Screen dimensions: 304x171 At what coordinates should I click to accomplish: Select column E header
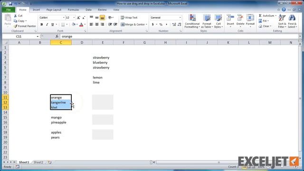[103, 42]
